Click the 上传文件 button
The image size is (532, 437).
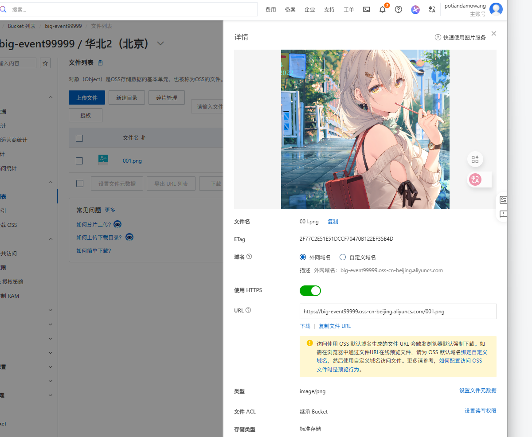[87, 98]
